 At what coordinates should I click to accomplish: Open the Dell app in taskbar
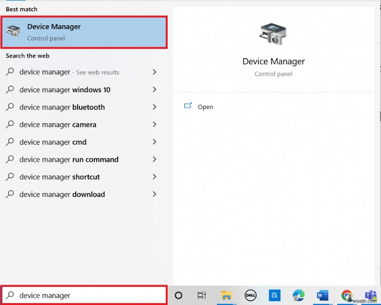click(x=251, y=295)
